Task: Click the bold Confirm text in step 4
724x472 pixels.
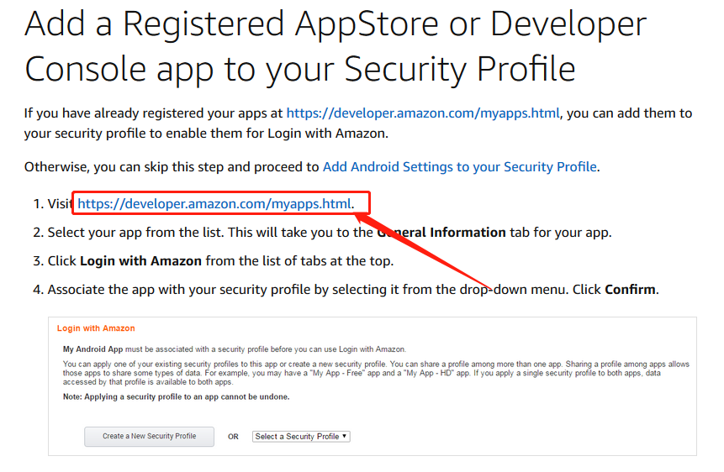Action: pos(630,290)
